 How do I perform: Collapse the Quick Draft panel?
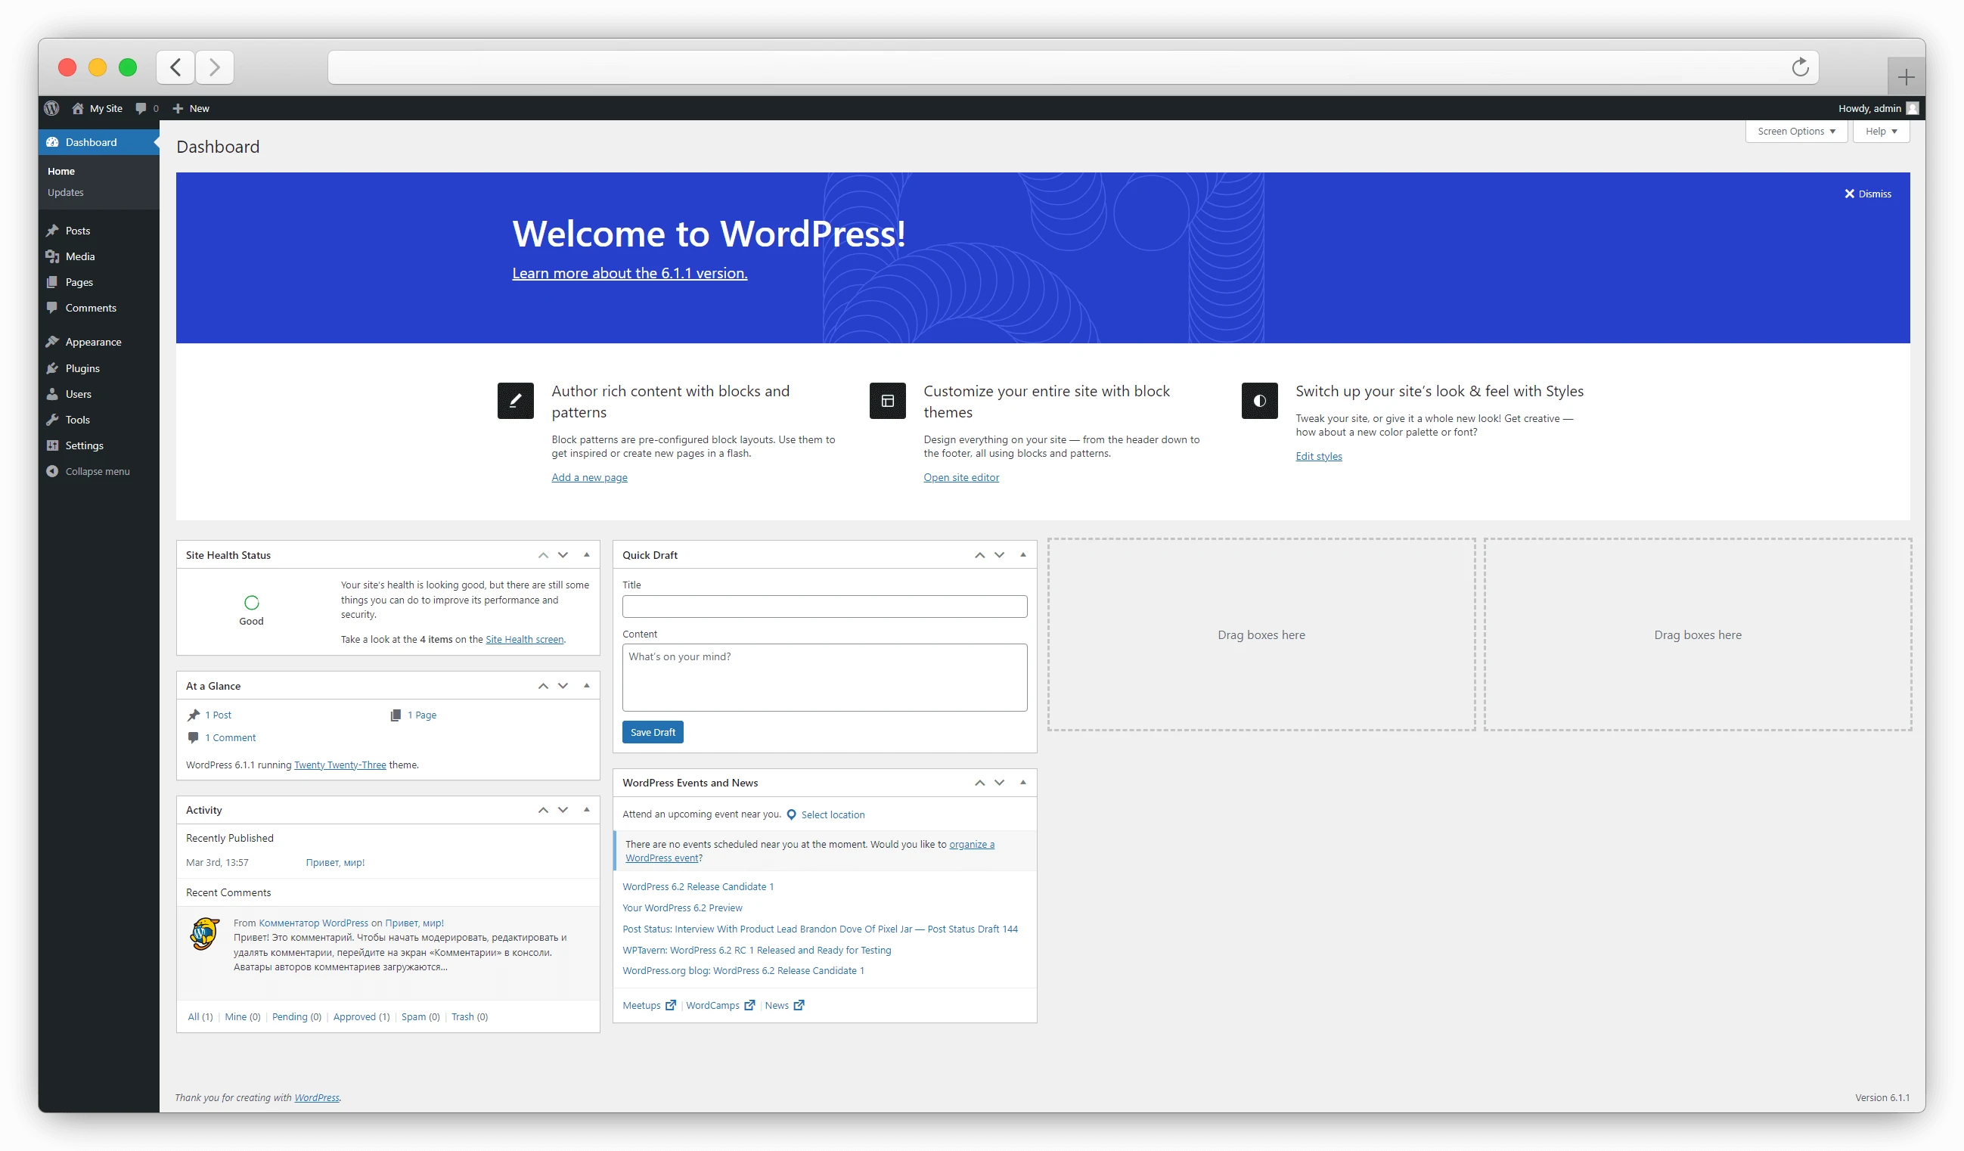(1022, 555)
